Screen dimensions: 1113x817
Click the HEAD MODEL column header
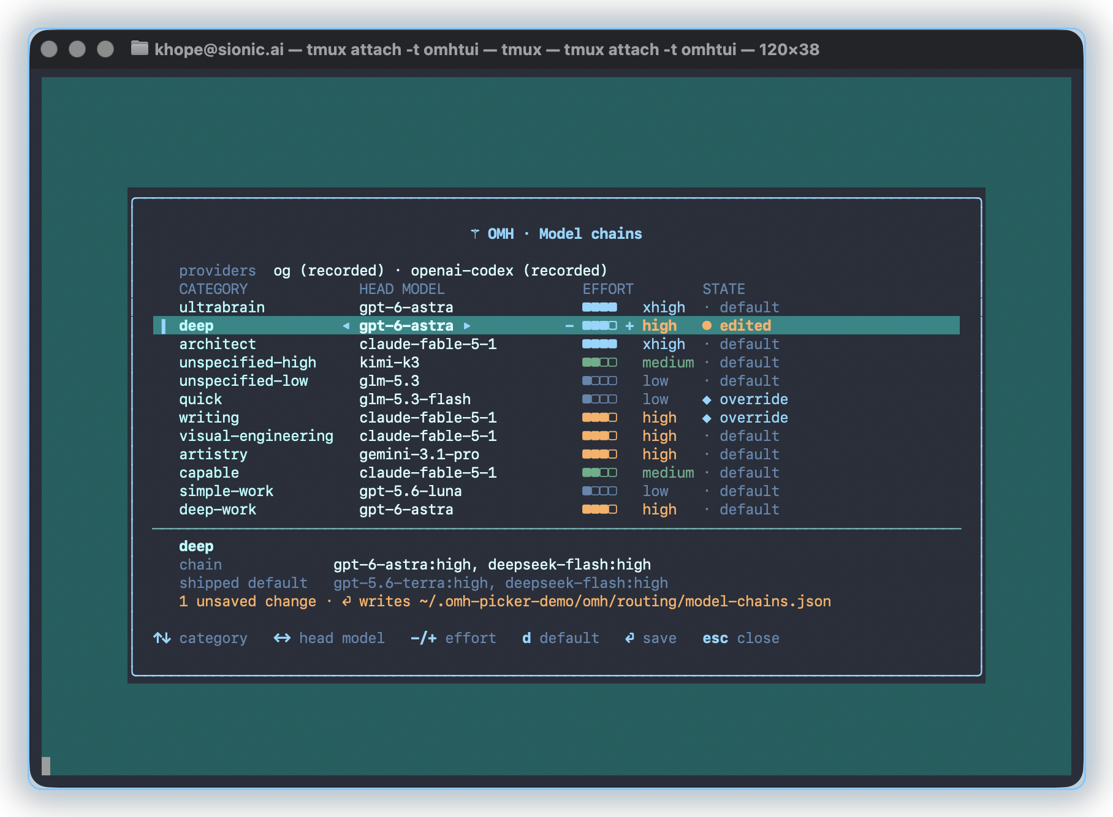coord(402,289)
